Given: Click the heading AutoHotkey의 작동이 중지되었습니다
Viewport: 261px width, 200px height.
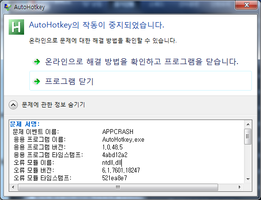Looking at the screenshot, I should coord(96,25).
